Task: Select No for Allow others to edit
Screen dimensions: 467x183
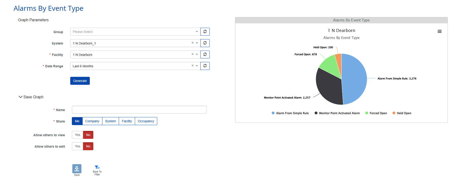Action: pyautogui.click(x=88, y=146)
